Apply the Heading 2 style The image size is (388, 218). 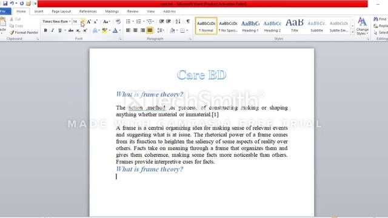pos(272,25)
